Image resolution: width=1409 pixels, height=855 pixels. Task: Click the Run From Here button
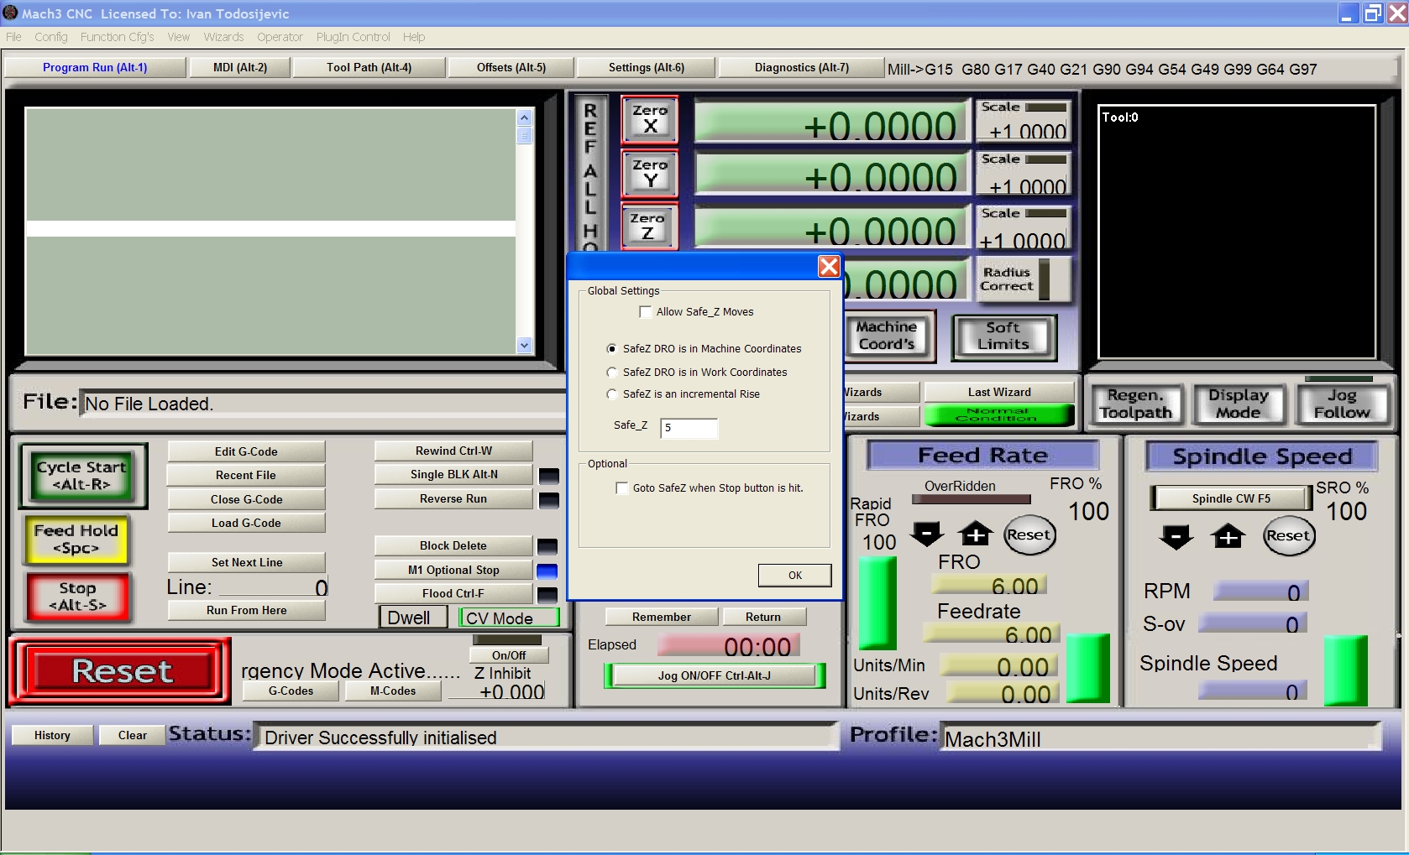pos(247,611)
